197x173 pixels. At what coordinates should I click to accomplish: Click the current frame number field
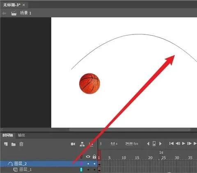pyautogui.click(x=101, y=143)
